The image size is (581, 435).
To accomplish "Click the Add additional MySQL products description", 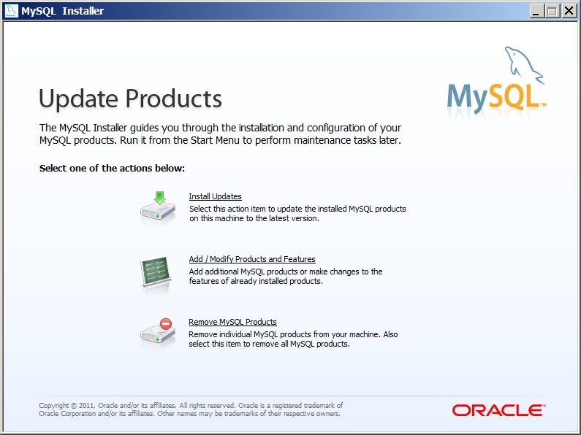I will coord(286,277).
